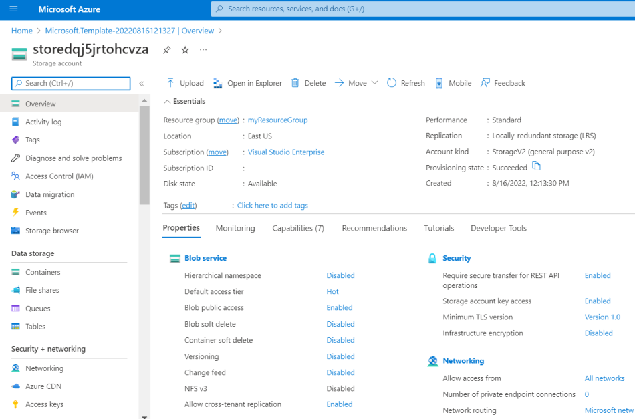Collapse the left navigation pane
This screenshot has width=635, height=419.
pyautogui.click(x=142, y=84)
